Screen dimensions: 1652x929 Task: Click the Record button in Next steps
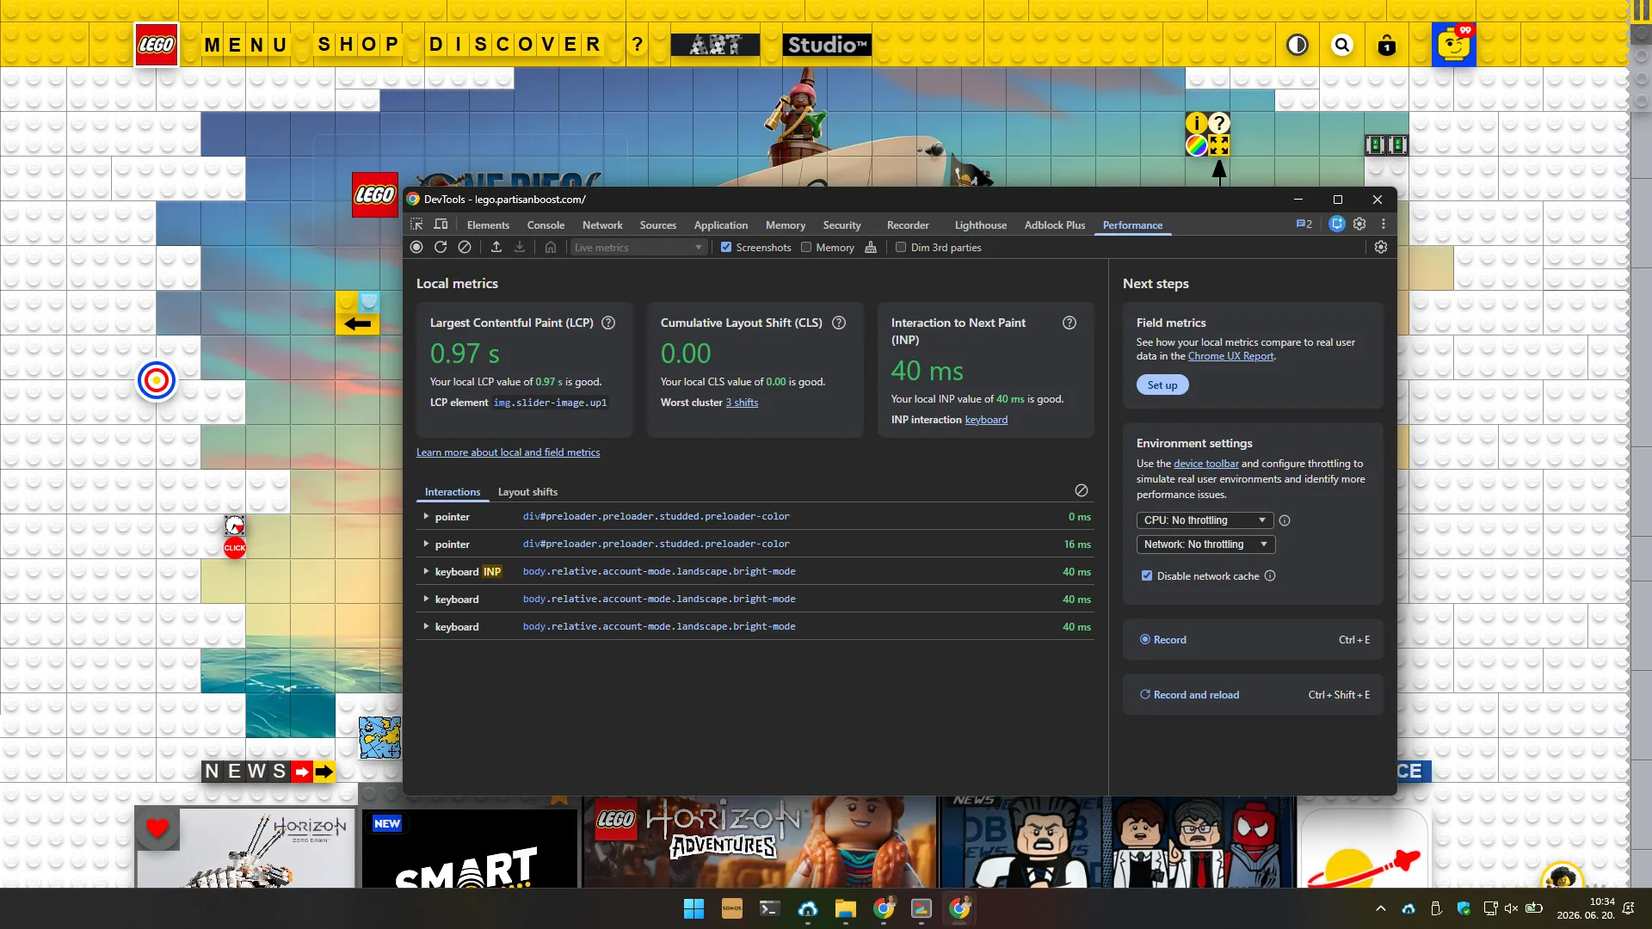(x=1253, y=640)
